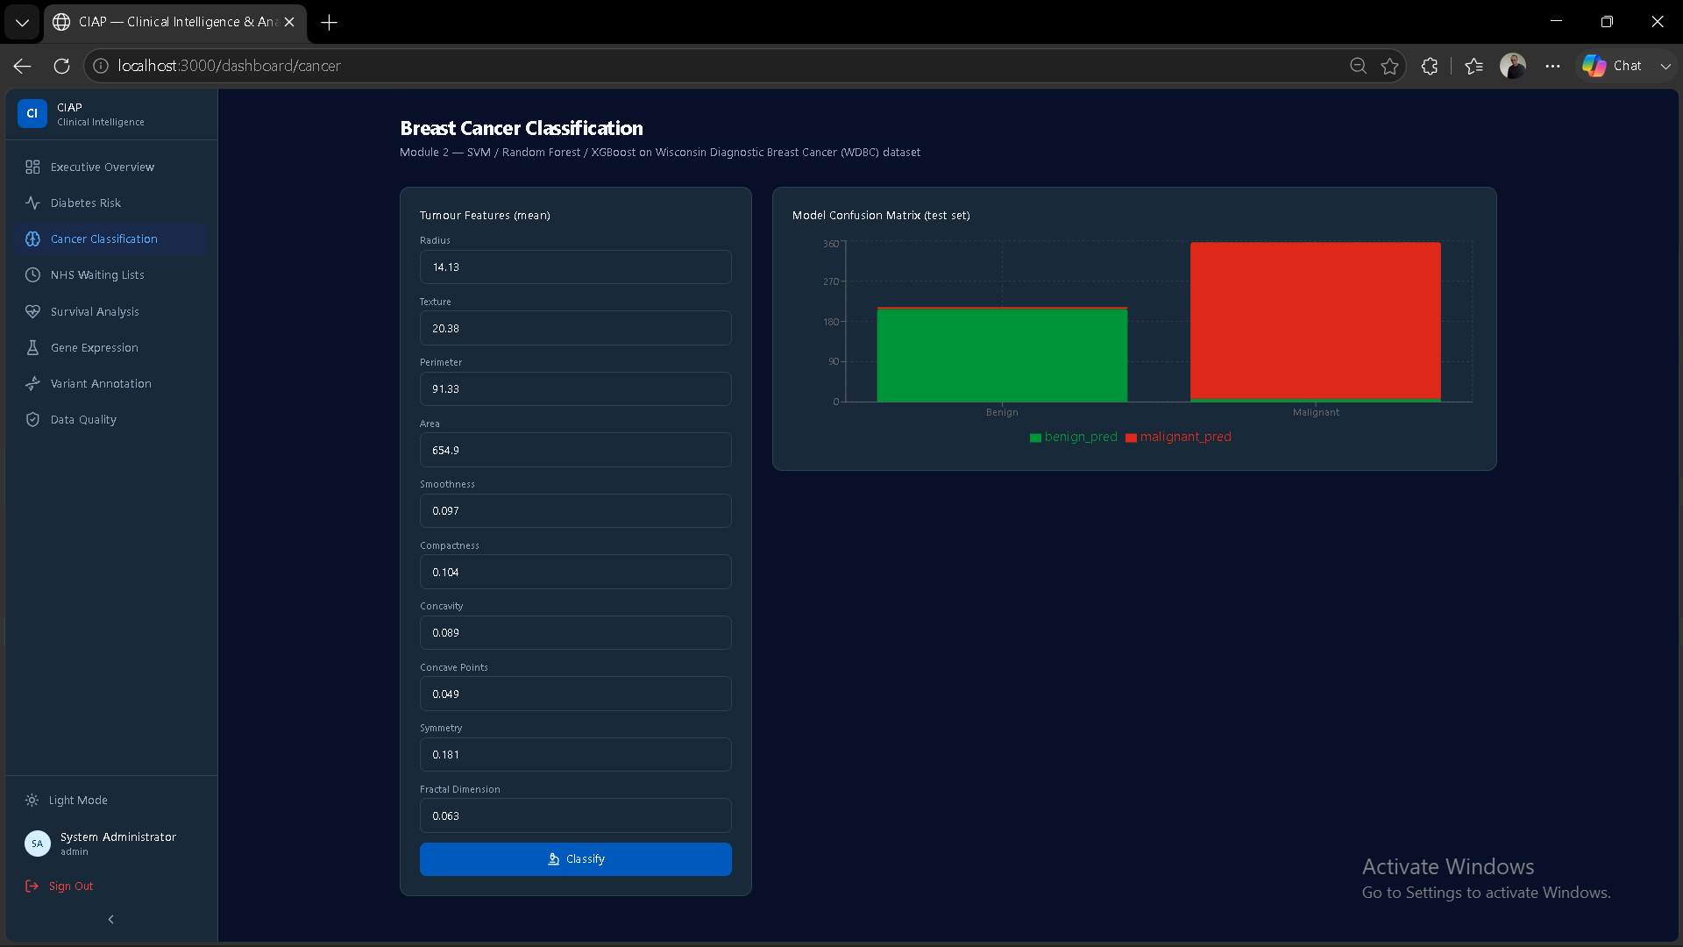1683x947 pixels.
Task: Close the CIAP browser tab
Action: point(289,22)
